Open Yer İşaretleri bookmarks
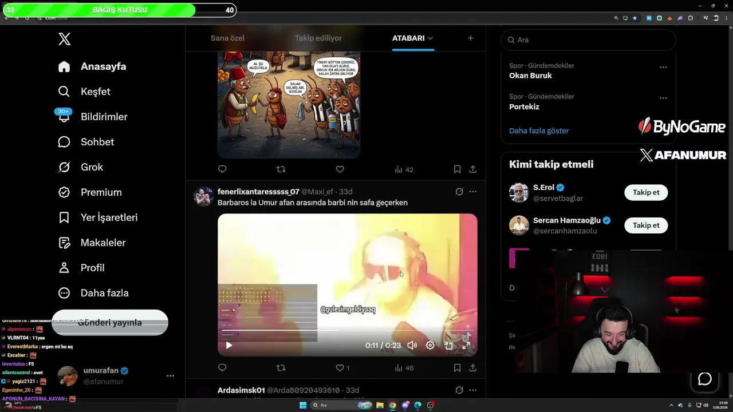The width and height of the screenshot is (733, 412). click(98, 217)
